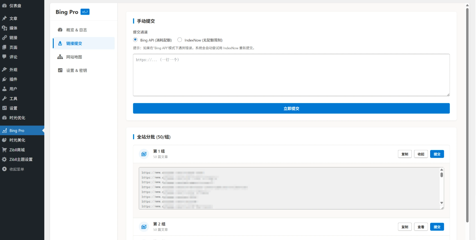This screenshot has width=476, height=240.
Task: Click the 仪表盘 dashboard icon
Action: coord(4,6)
